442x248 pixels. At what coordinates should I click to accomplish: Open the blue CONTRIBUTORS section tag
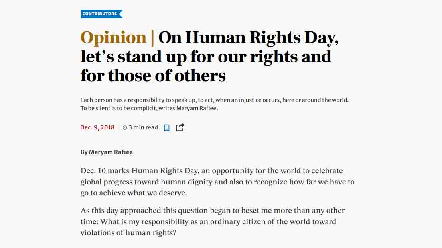click(102, 14)
